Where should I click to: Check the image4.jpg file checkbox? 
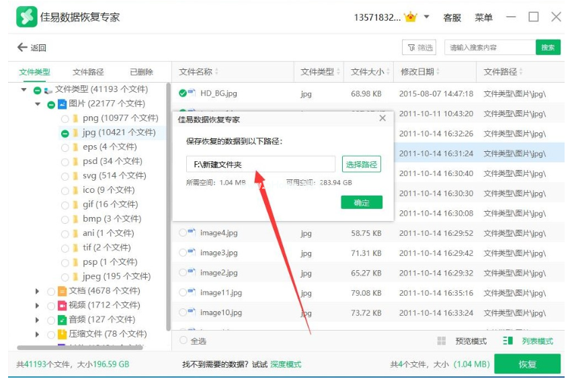click(183, 233)
